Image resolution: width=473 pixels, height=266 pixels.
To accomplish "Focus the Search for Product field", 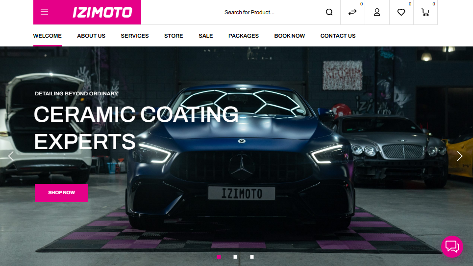I will tap(272, 12).
